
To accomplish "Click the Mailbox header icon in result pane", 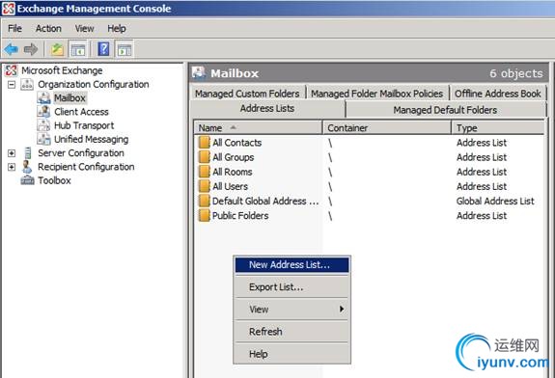I will (x=199, y=73).
